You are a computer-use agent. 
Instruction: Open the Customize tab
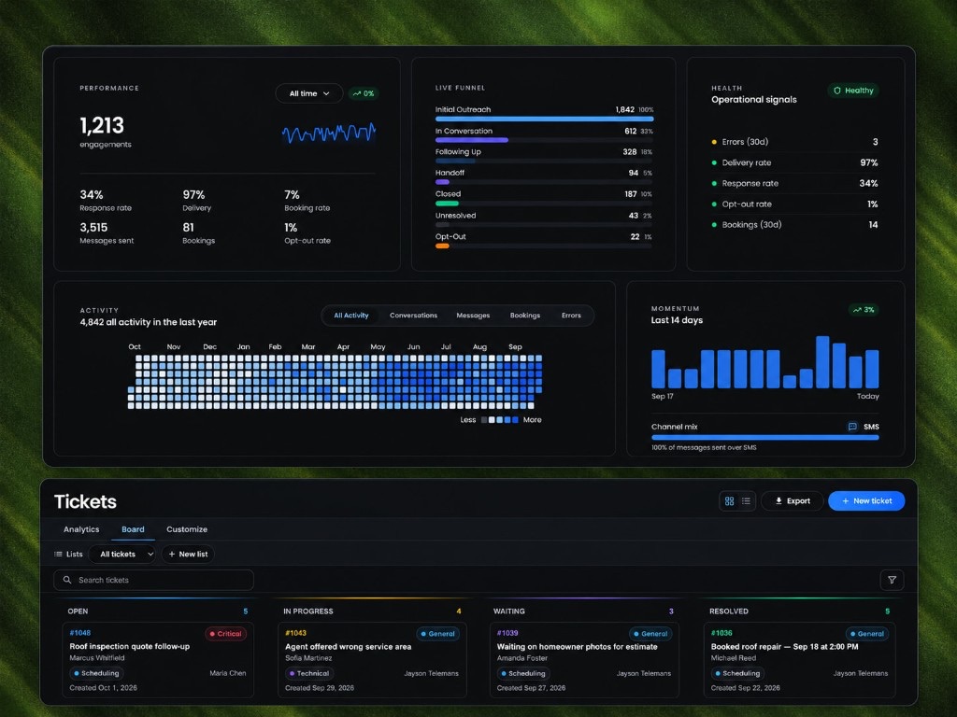tap(187, 529)
